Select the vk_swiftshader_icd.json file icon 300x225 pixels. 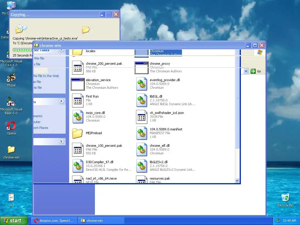[142, 117]
